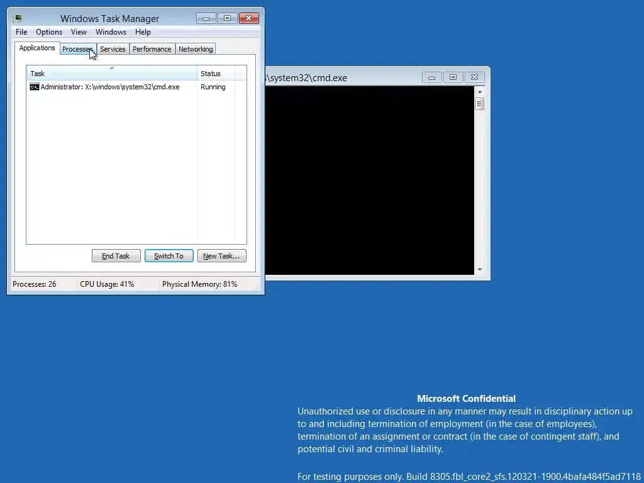Open the Task Manager title bar icon

pyautogui.click(x=17, y=18)
